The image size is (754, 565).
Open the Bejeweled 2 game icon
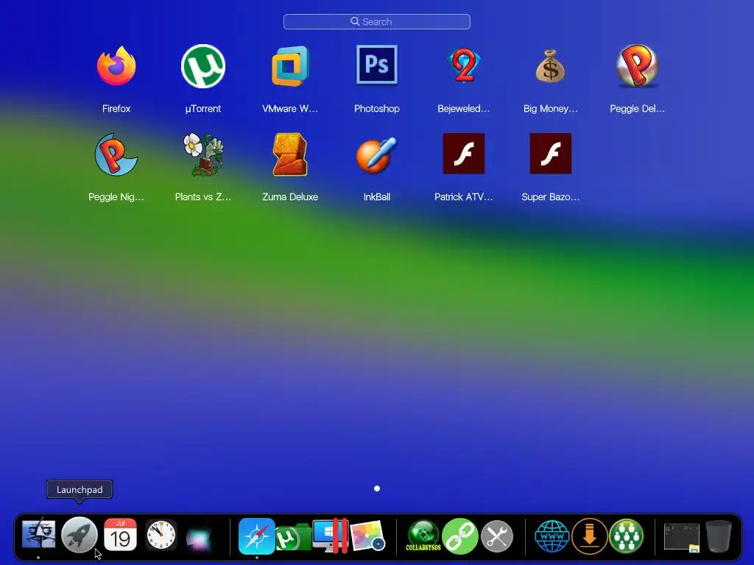coord(464,65)
